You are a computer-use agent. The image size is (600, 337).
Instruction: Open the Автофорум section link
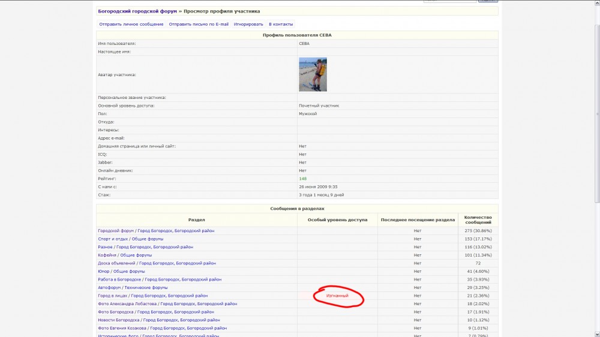(109, 287)
